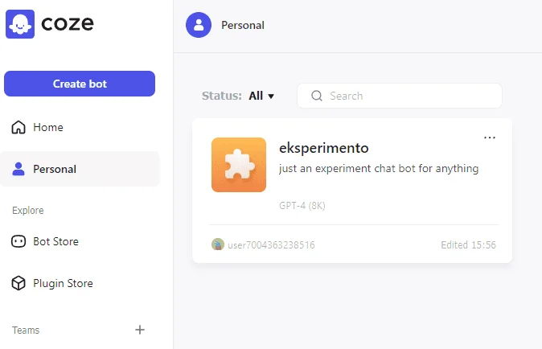The image size is (542, 349).
Task: Click the orange puzzle piece bot thumbnail
Action: (239, 165)
